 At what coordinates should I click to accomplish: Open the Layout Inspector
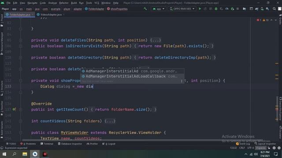pyautogui.click(x=265, y=144)
